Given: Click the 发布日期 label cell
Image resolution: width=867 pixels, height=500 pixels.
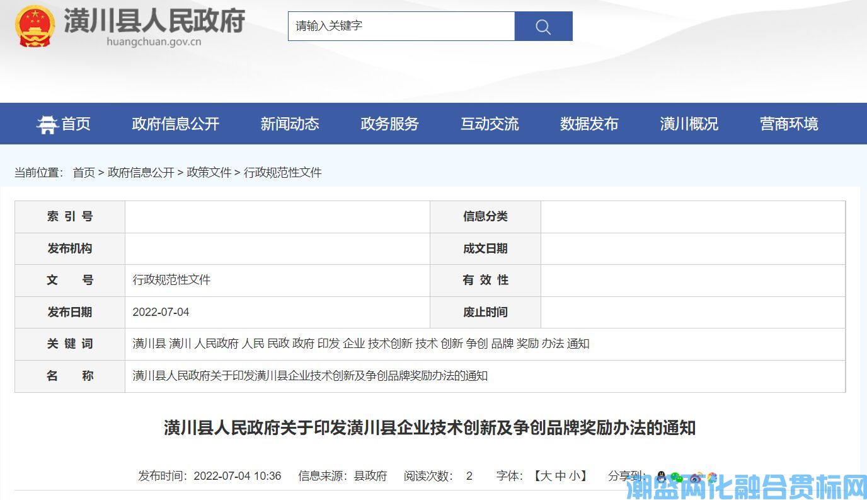Looking at the screenshot, I should [x=70, y=312].
